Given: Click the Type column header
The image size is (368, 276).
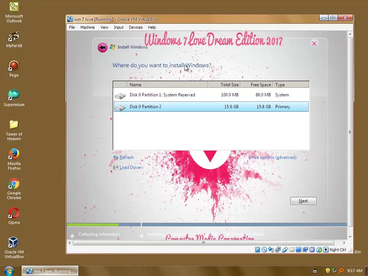Looking at the screenshot, I should (x=291, y=84).
